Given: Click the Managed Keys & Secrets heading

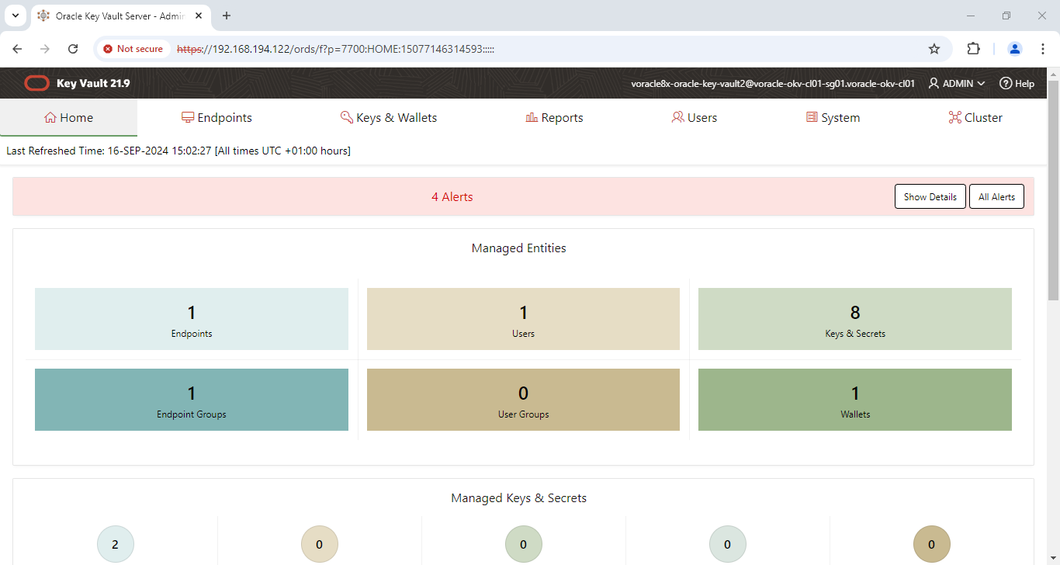Looking at the screenshot, I should tap(519, 498).
